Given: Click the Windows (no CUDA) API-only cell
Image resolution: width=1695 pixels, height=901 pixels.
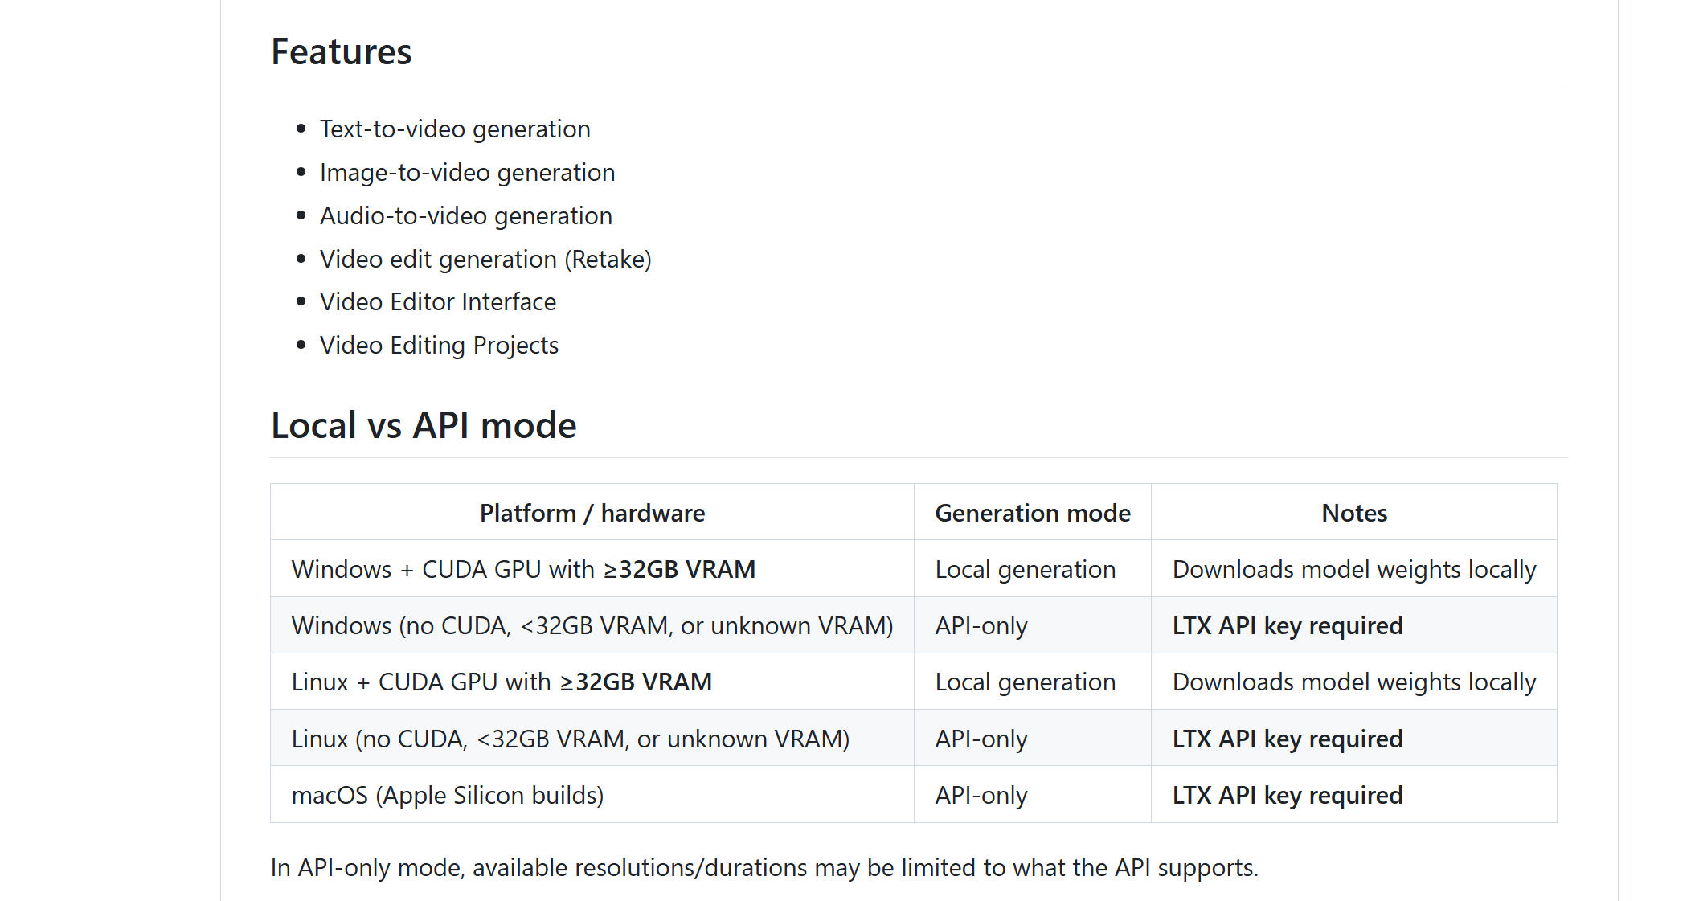Looking at the screenshot, I should pyautogui.click(x=980, y=625).
